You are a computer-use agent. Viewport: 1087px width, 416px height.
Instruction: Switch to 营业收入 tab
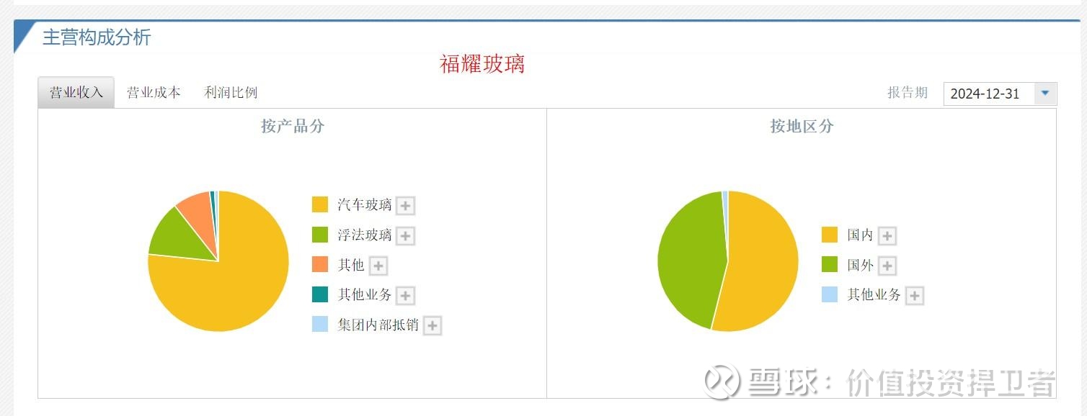pos(76,93)
